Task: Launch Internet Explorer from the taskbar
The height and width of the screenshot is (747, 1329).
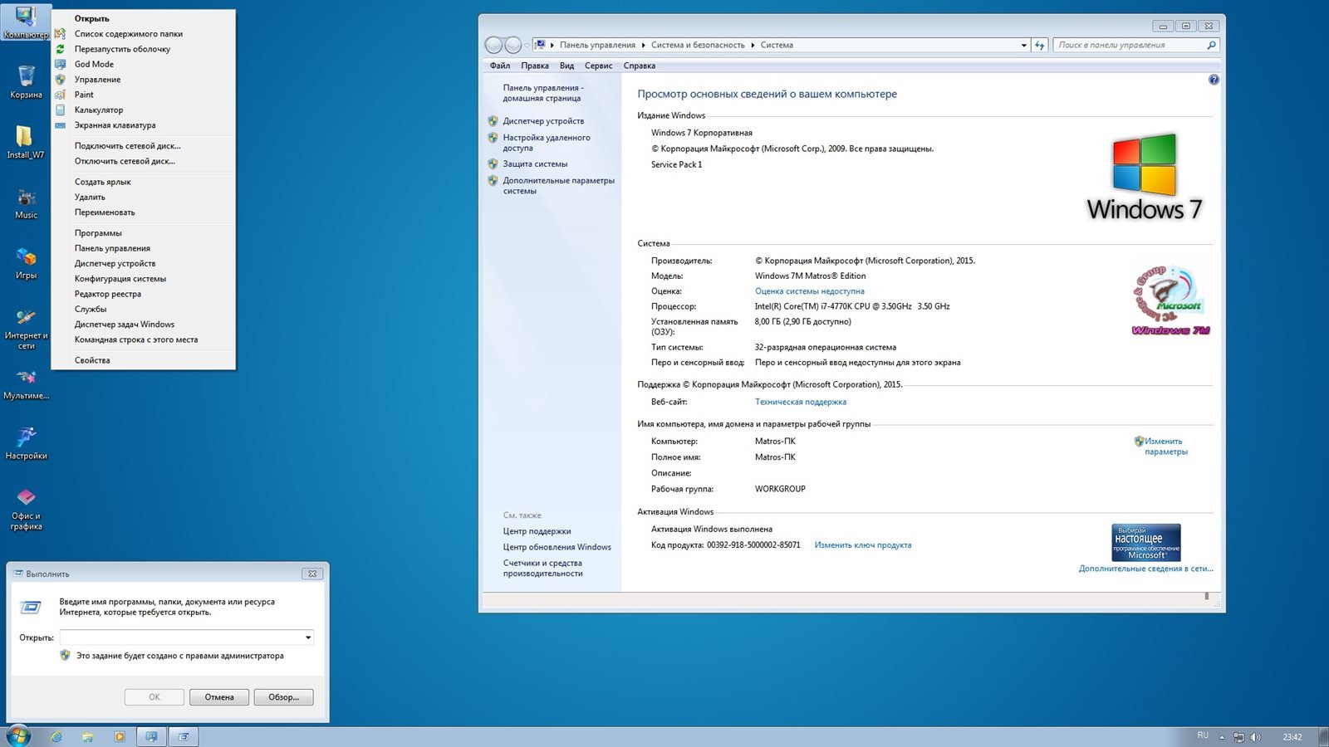Action: click(x=56, y=736)
